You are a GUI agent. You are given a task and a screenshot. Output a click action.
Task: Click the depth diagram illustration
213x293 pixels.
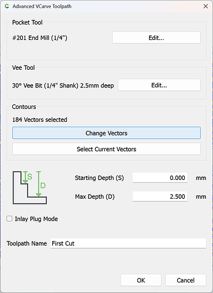tap(30, 188)
